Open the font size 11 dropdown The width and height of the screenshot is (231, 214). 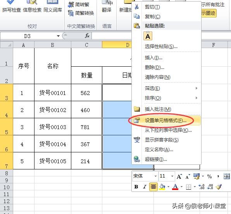click(172, 176)
